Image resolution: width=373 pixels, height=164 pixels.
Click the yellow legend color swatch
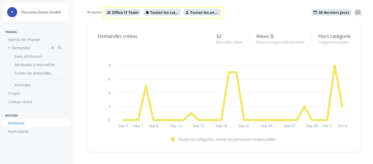point(173,139)
